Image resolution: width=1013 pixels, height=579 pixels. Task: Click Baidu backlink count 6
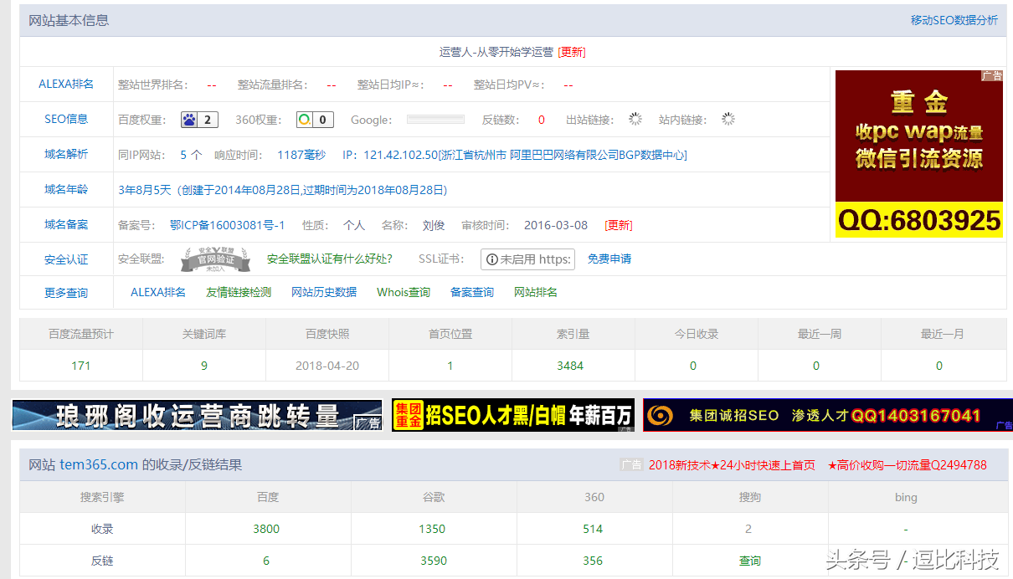pyautogui.click(x=266, y=561)
